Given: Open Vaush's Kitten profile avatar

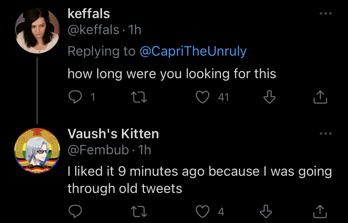Looking at the screenshot, I should click(x=37, y=151).
